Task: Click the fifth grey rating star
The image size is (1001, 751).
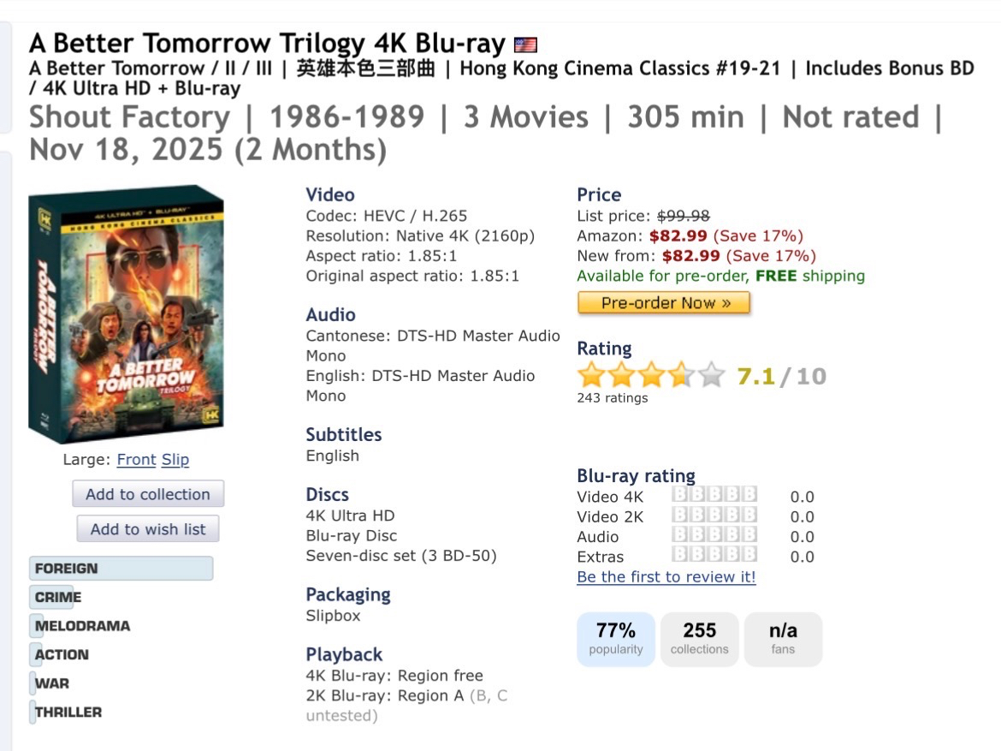Action: click(x=711, y=375)
